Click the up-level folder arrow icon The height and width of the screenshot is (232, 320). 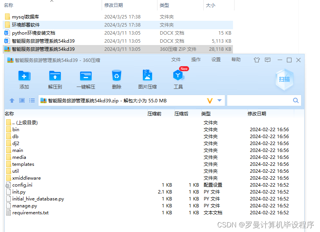click(12, 100)
